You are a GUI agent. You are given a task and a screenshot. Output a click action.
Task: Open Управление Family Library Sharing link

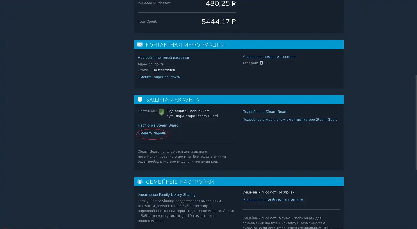point(167,195)
